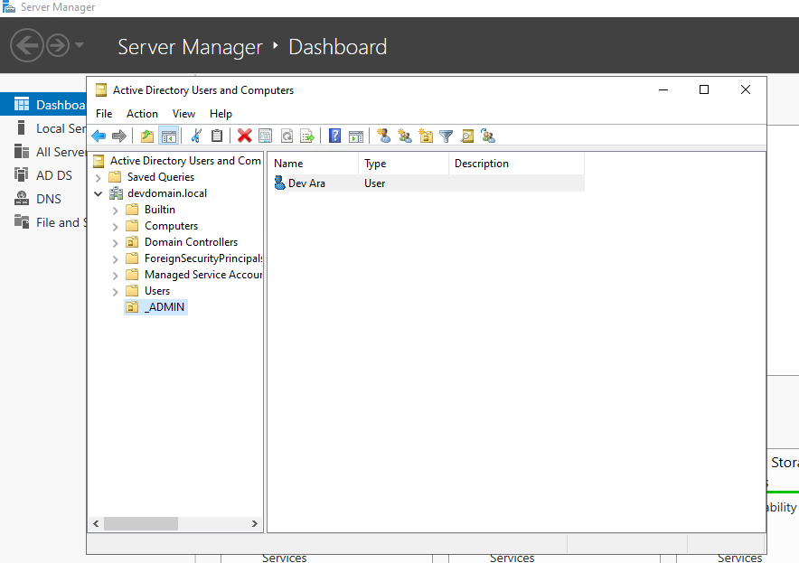Open the Help menu
This screenshot has height=563, width=799.
coord(221,114)
